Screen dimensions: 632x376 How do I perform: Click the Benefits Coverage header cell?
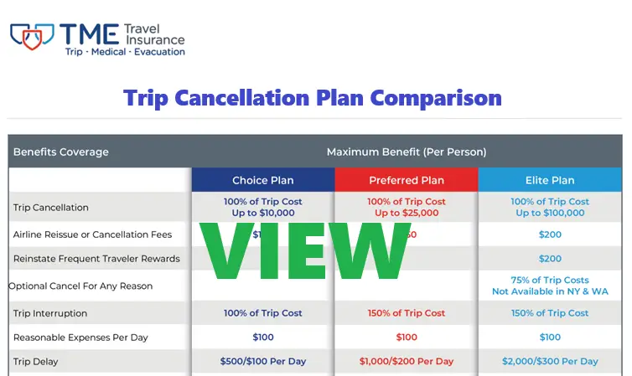tap(61, 152)
